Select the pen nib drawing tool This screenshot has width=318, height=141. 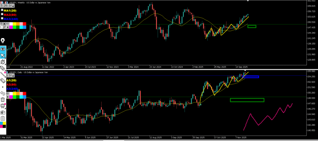[x=3, y=41]
